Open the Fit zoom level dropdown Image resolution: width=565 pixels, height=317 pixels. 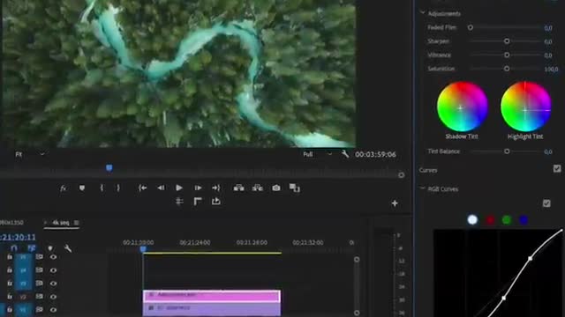pyautogui.click(x=30, y=154)
